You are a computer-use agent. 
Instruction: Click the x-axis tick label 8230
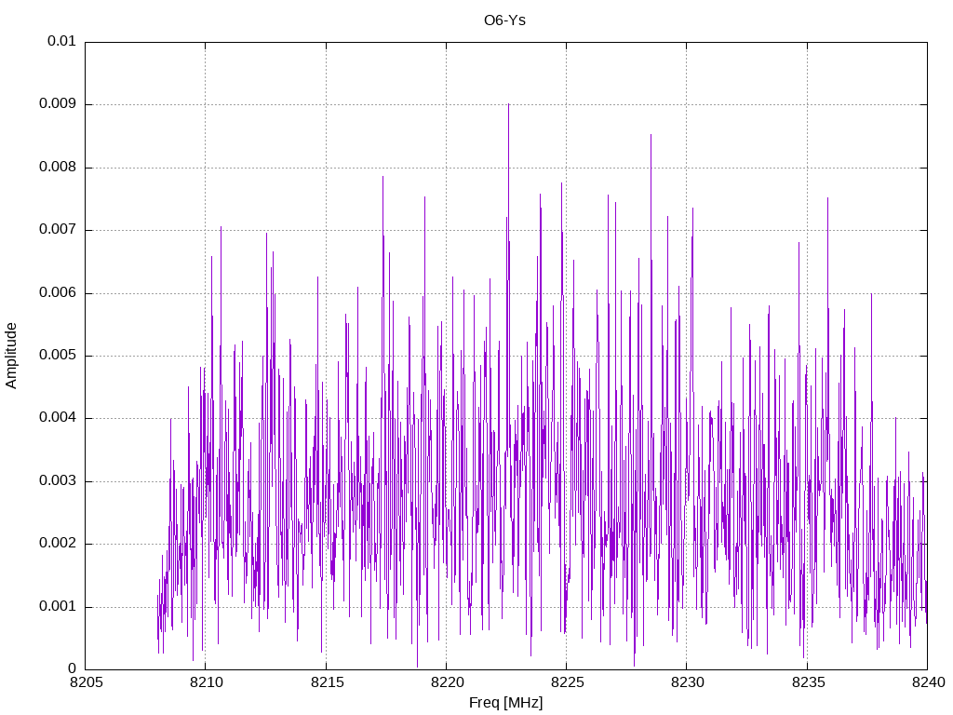688,682
